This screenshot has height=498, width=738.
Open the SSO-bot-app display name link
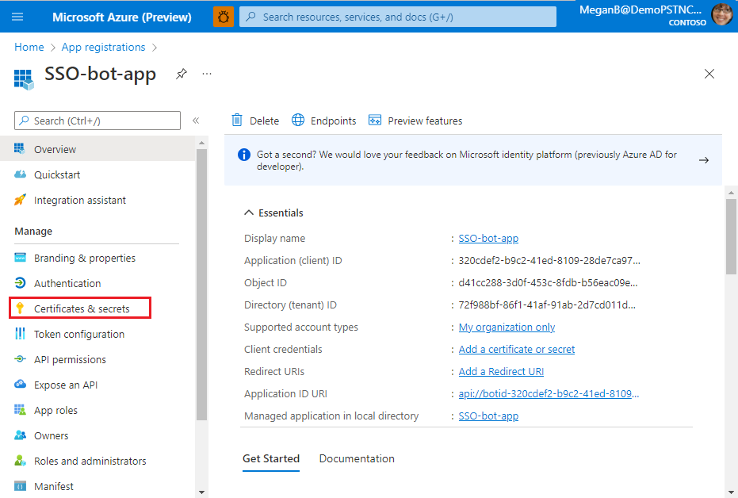tap(488, 238)
